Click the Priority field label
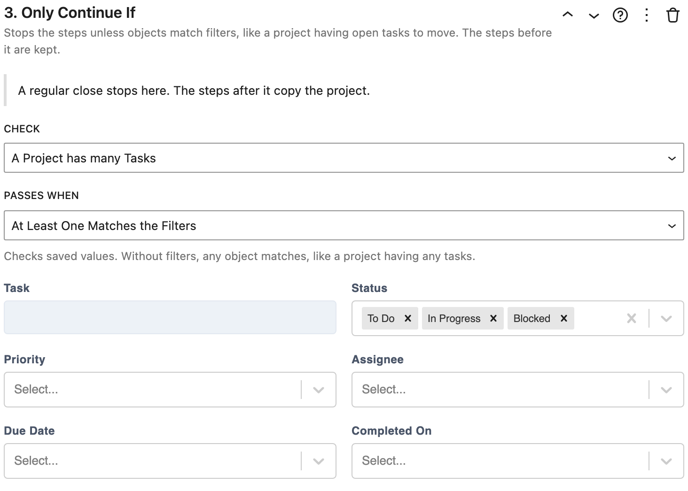The height and width of the screenshot is (491, 688). (24, 360)
